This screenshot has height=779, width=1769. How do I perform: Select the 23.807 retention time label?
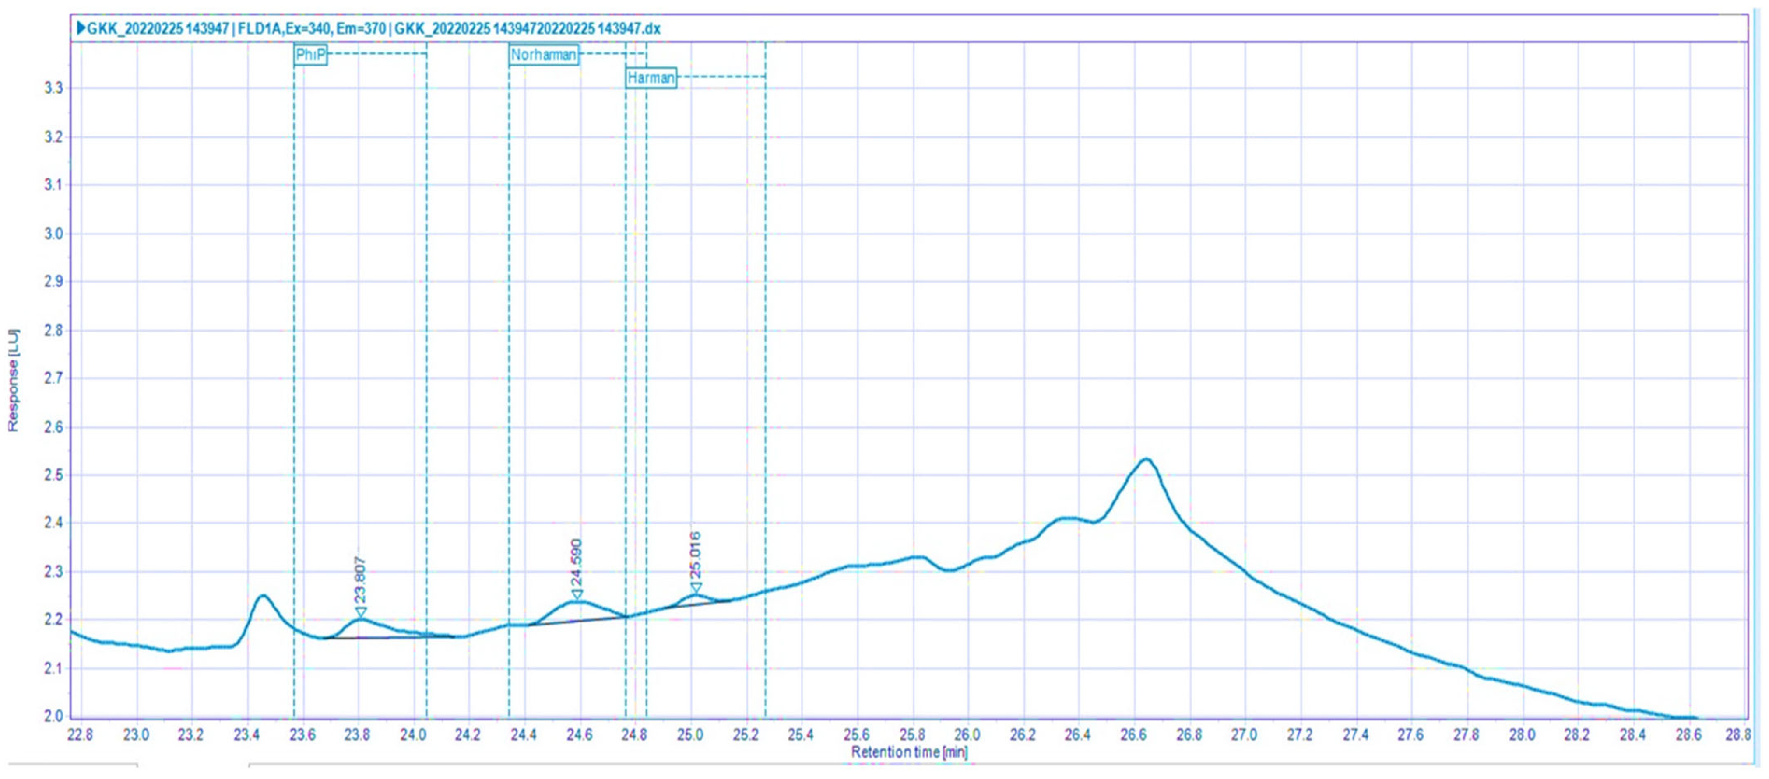tap(361, 581)
